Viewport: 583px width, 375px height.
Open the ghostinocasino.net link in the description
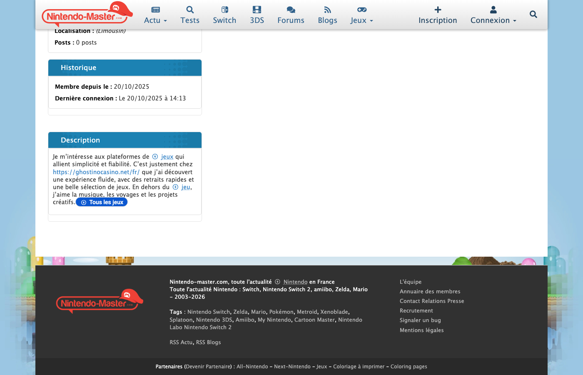96,172
